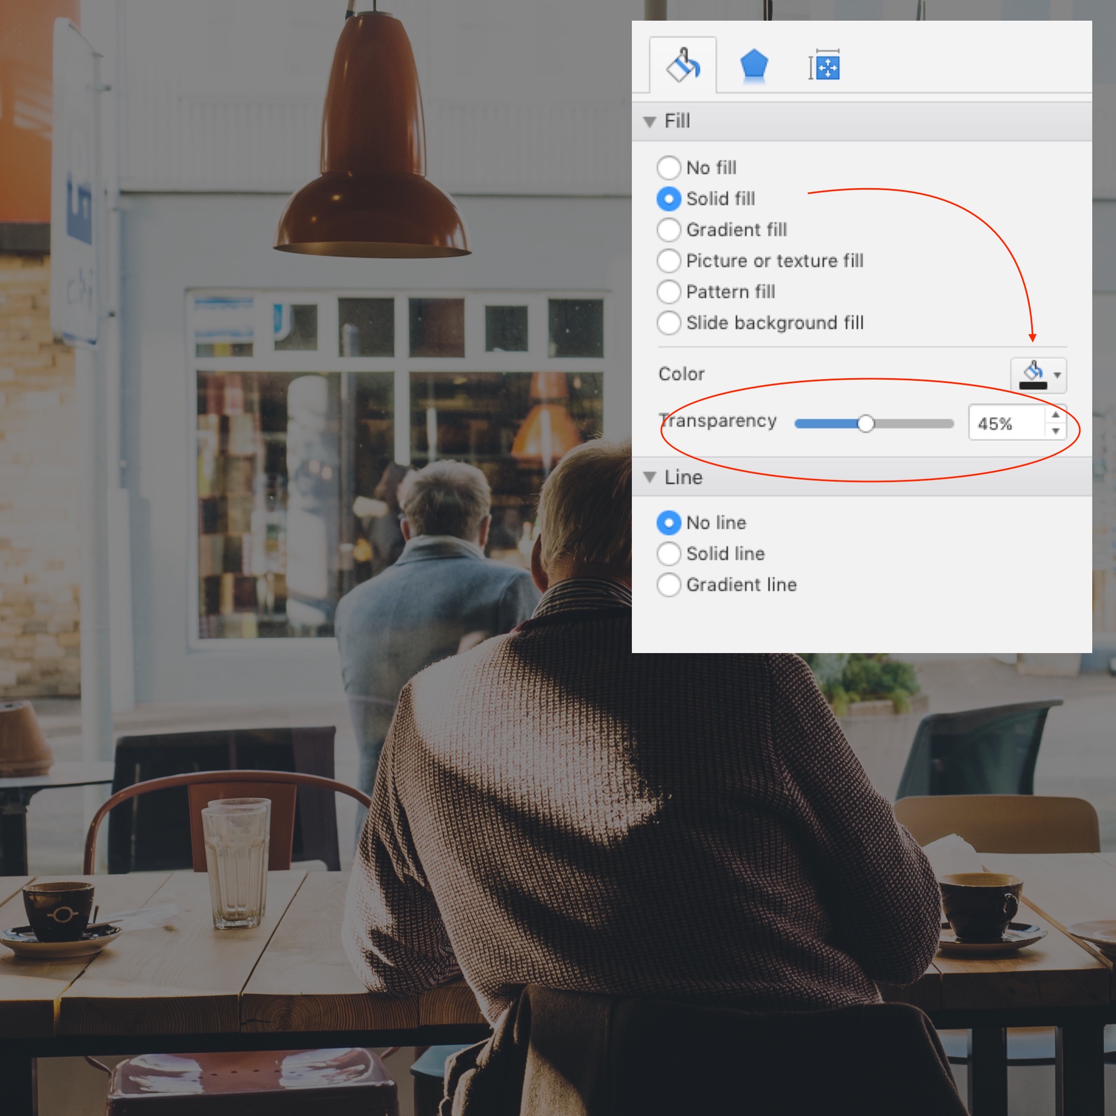Open the Fill & Line paint bucket tab
Viewport: 1116px width, 1116px height.
click(683, 66)
